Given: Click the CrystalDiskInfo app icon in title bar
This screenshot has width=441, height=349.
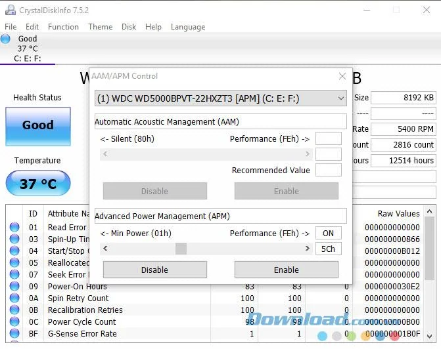Looking at the screenshot, I should coord(11,10).
